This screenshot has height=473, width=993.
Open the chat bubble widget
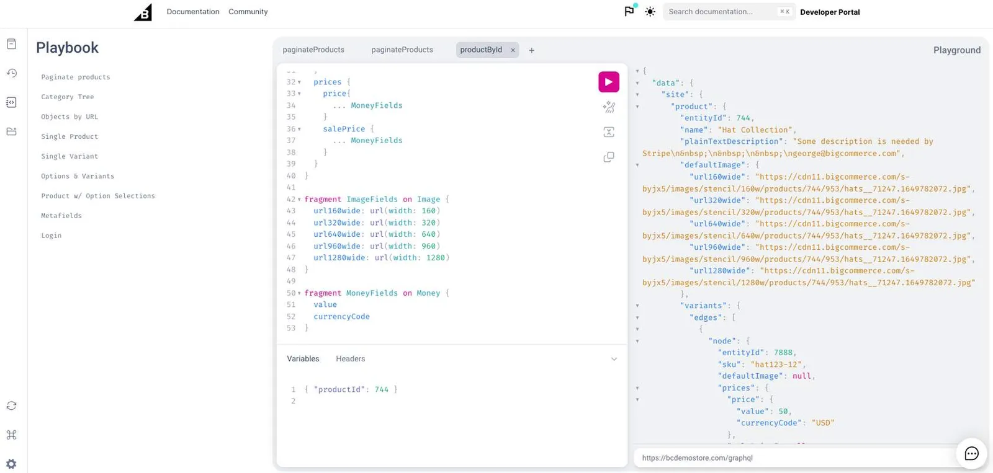tap(971, 454)
